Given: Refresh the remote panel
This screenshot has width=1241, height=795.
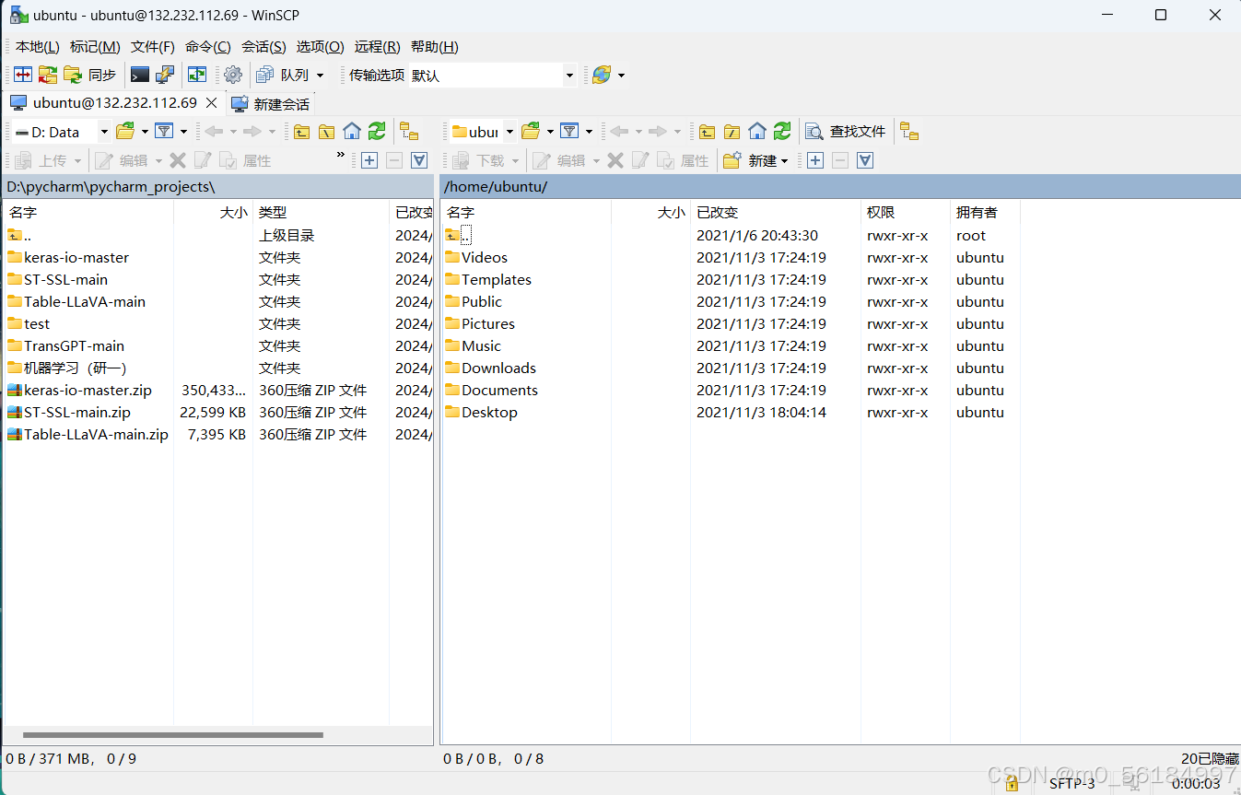Looking at the screenshot, I should [x=782, y=132].
